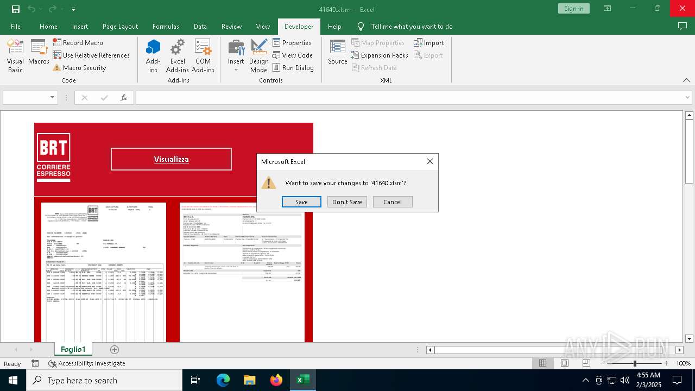Click the Undo arrow in the Quick Access Toolbar
Image resolution: width=695 pixels, height=391 pixels.
point(31,9)
